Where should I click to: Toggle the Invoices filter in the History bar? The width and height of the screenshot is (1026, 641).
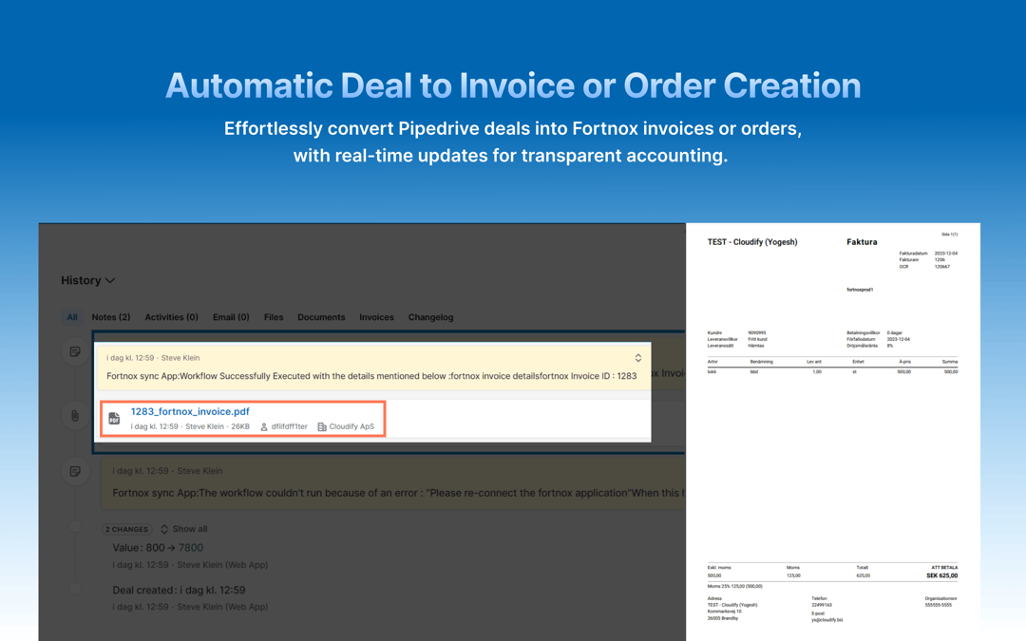[x=376, y=317]
